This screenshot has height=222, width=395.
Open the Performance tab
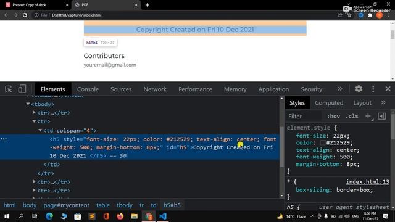point(195,89)
